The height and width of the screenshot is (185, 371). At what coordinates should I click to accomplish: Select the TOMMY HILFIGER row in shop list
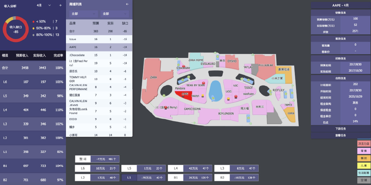pos(99,79)
